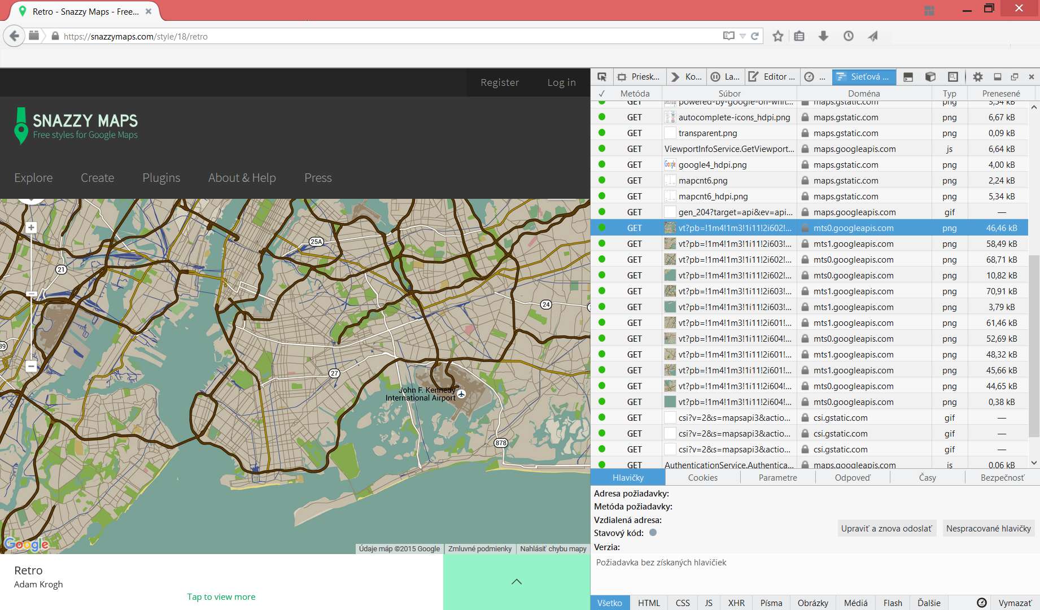Detach devtools into separate window
The height and width of the screenshot is (610, 1040).
click(x=1015, y=77)
